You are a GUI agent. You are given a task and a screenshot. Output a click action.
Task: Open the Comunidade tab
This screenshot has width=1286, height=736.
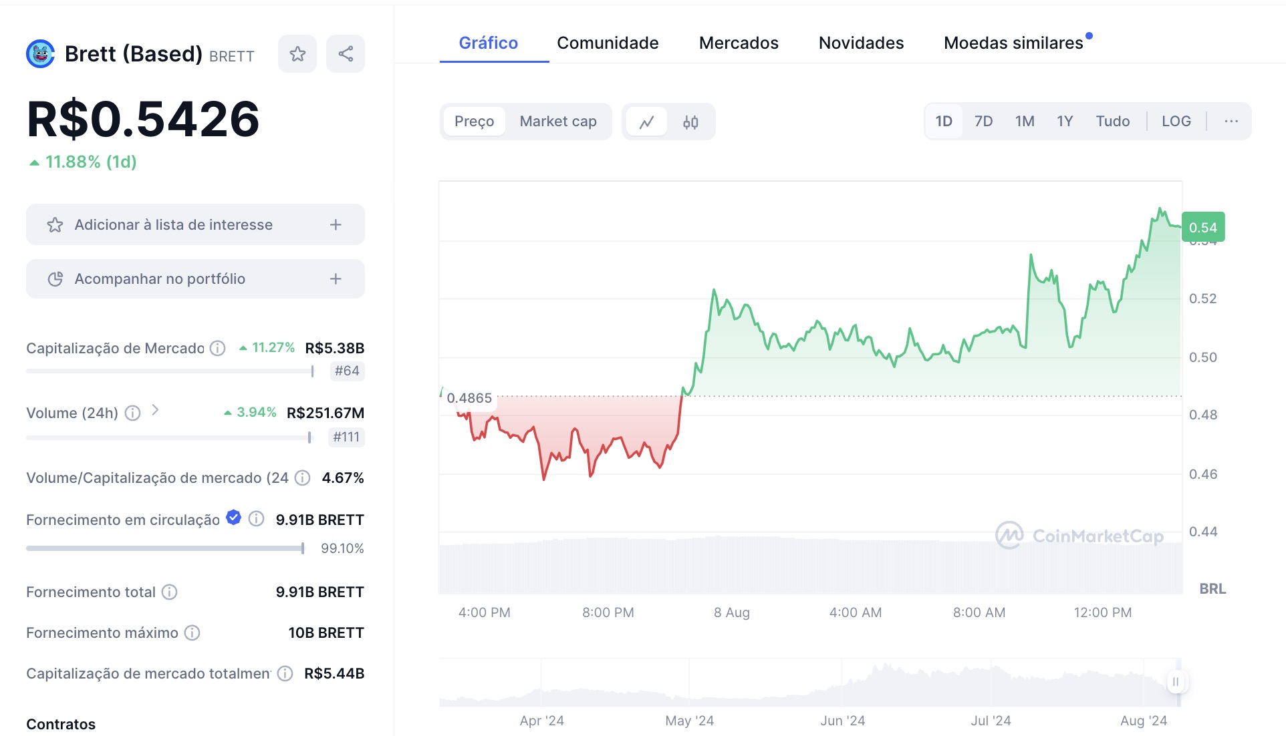608,43
